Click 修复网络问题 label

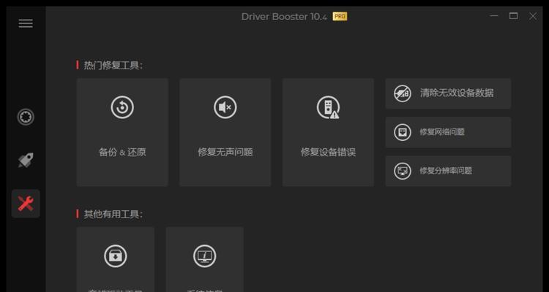tap(442, 132)
